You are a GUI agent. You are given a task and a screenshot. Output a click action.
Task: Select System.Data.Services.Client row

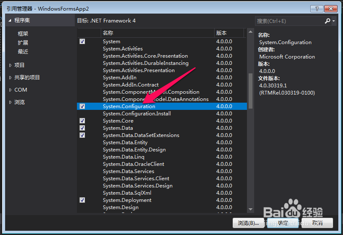[162, 179]
